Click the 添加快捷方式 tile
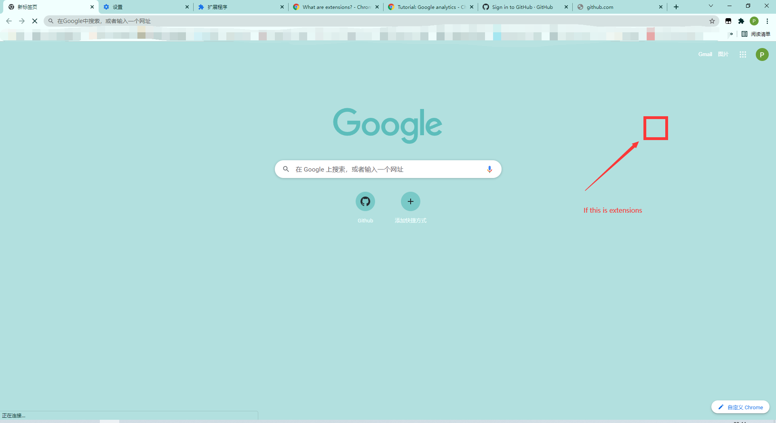 pyautogui.click(x=410, y=201)
